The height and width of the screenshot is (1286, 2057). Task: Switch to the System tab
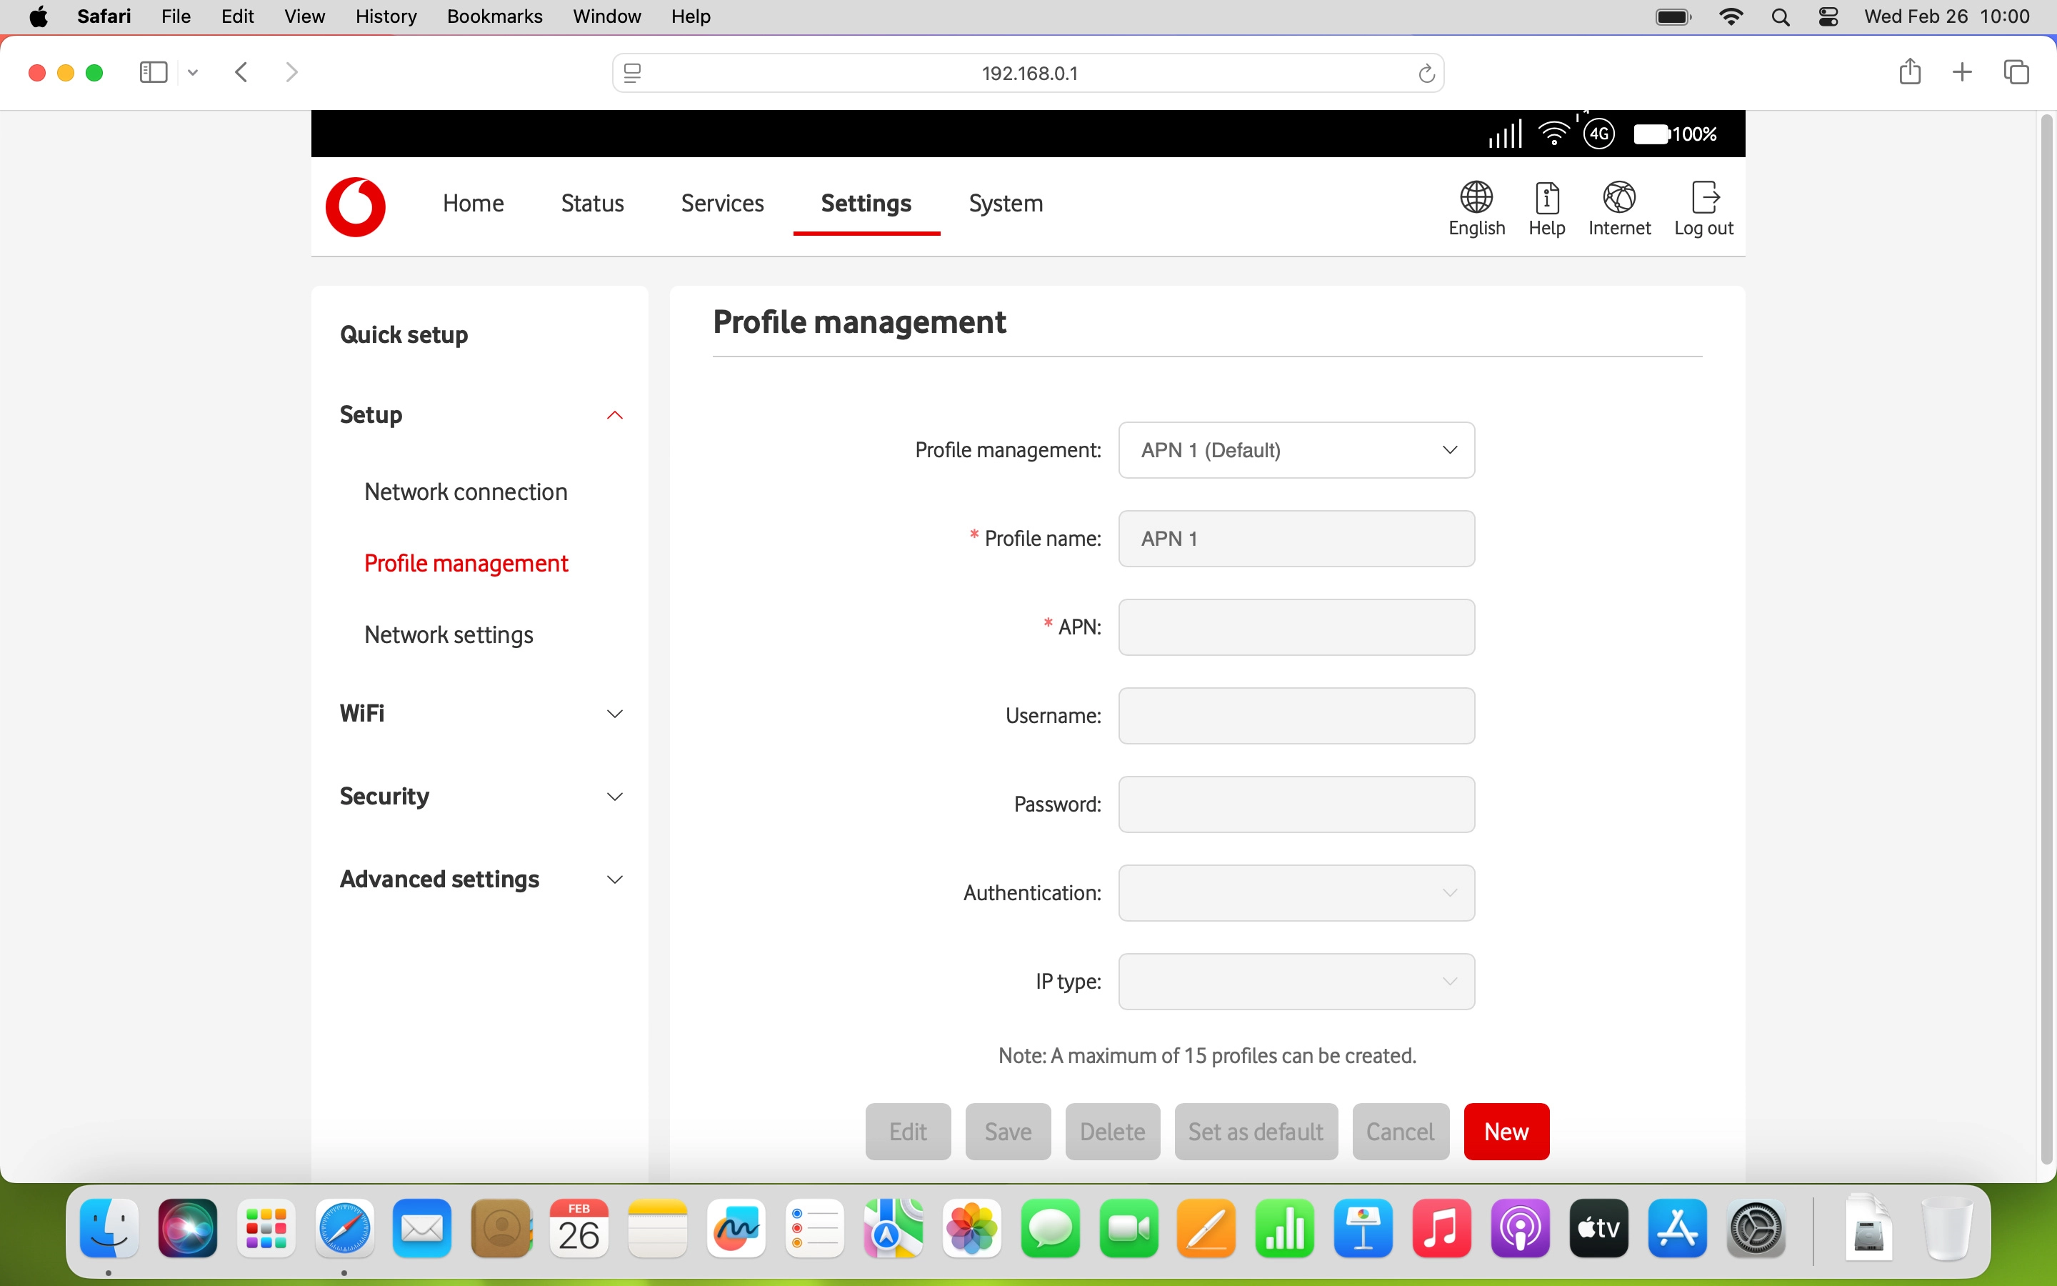pyautogui.click(x=1005, y=204)
